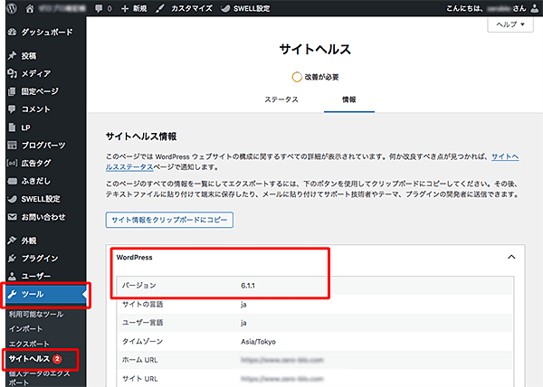The image size is (543, 387).
Task: Click the お問い合わせ envelope icon
Action: coord(12,217)
